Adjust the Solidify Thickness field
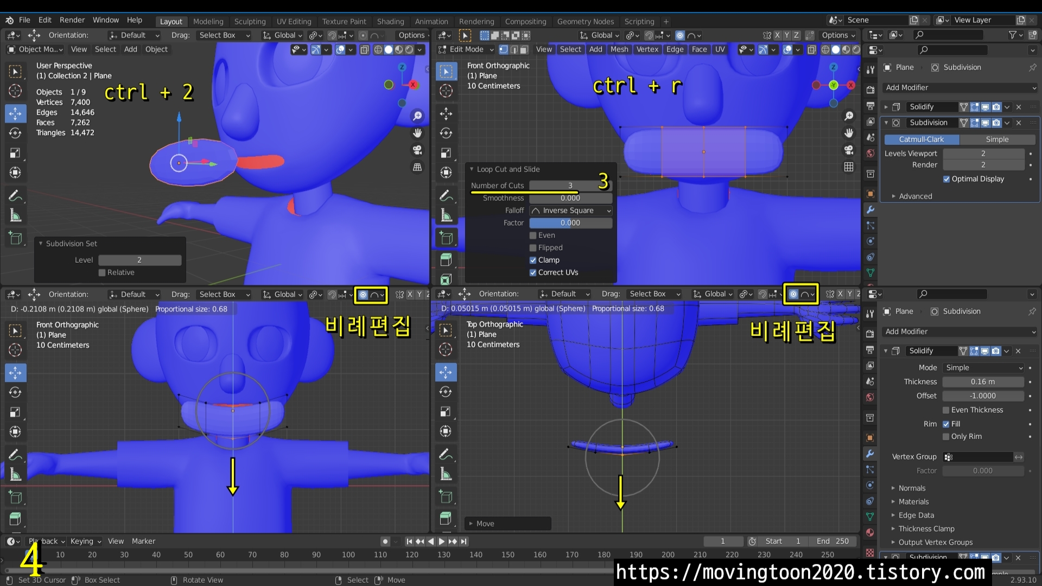This screenshot has height=586, width=1042. (x=983, y=382)
